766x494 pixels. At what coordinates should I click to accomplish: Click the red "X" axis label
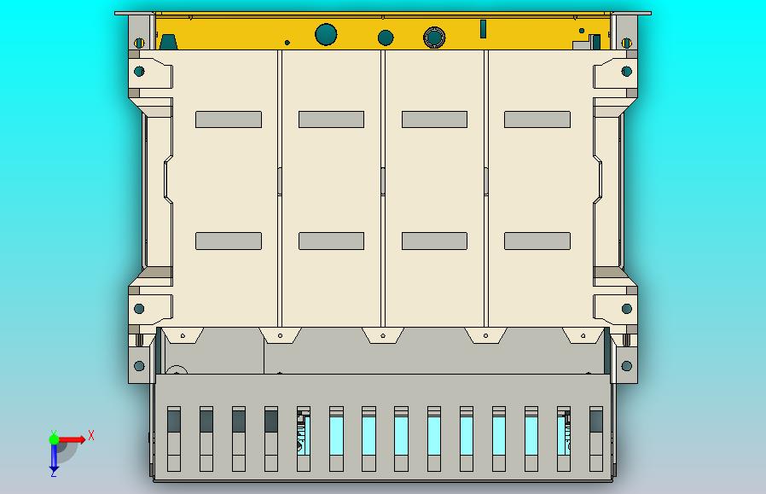pyautogui.click(x=91, y=435)
